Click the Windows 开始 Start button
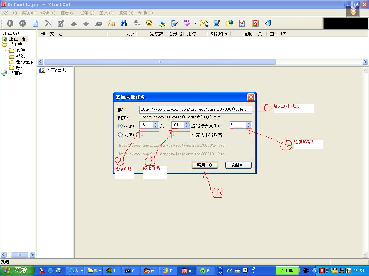The height and width of the screenshot is (276, 369). click(17, 271)
